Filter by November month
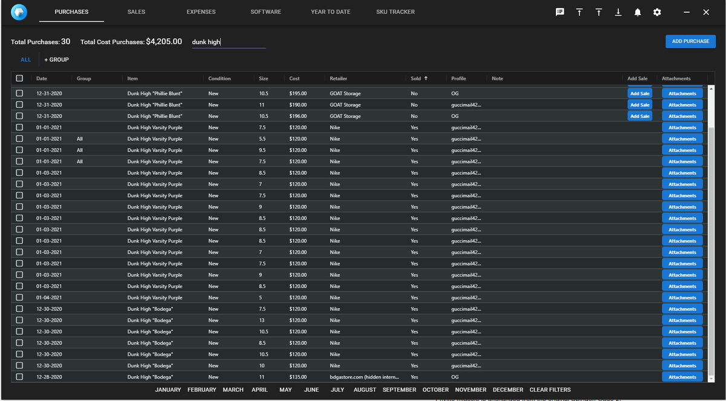 pyautogui.click(x=471, y=390)
